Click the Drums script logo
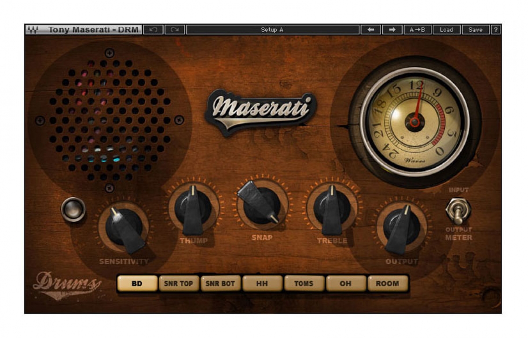The image size is (528, 338). click(x=67, y=285)
